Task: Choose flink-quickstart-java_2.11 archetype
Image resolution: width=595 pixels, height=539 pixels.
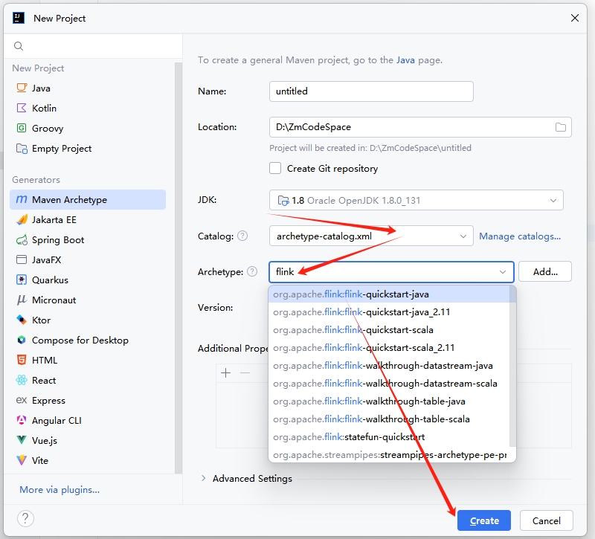Action: coord(388,312)
